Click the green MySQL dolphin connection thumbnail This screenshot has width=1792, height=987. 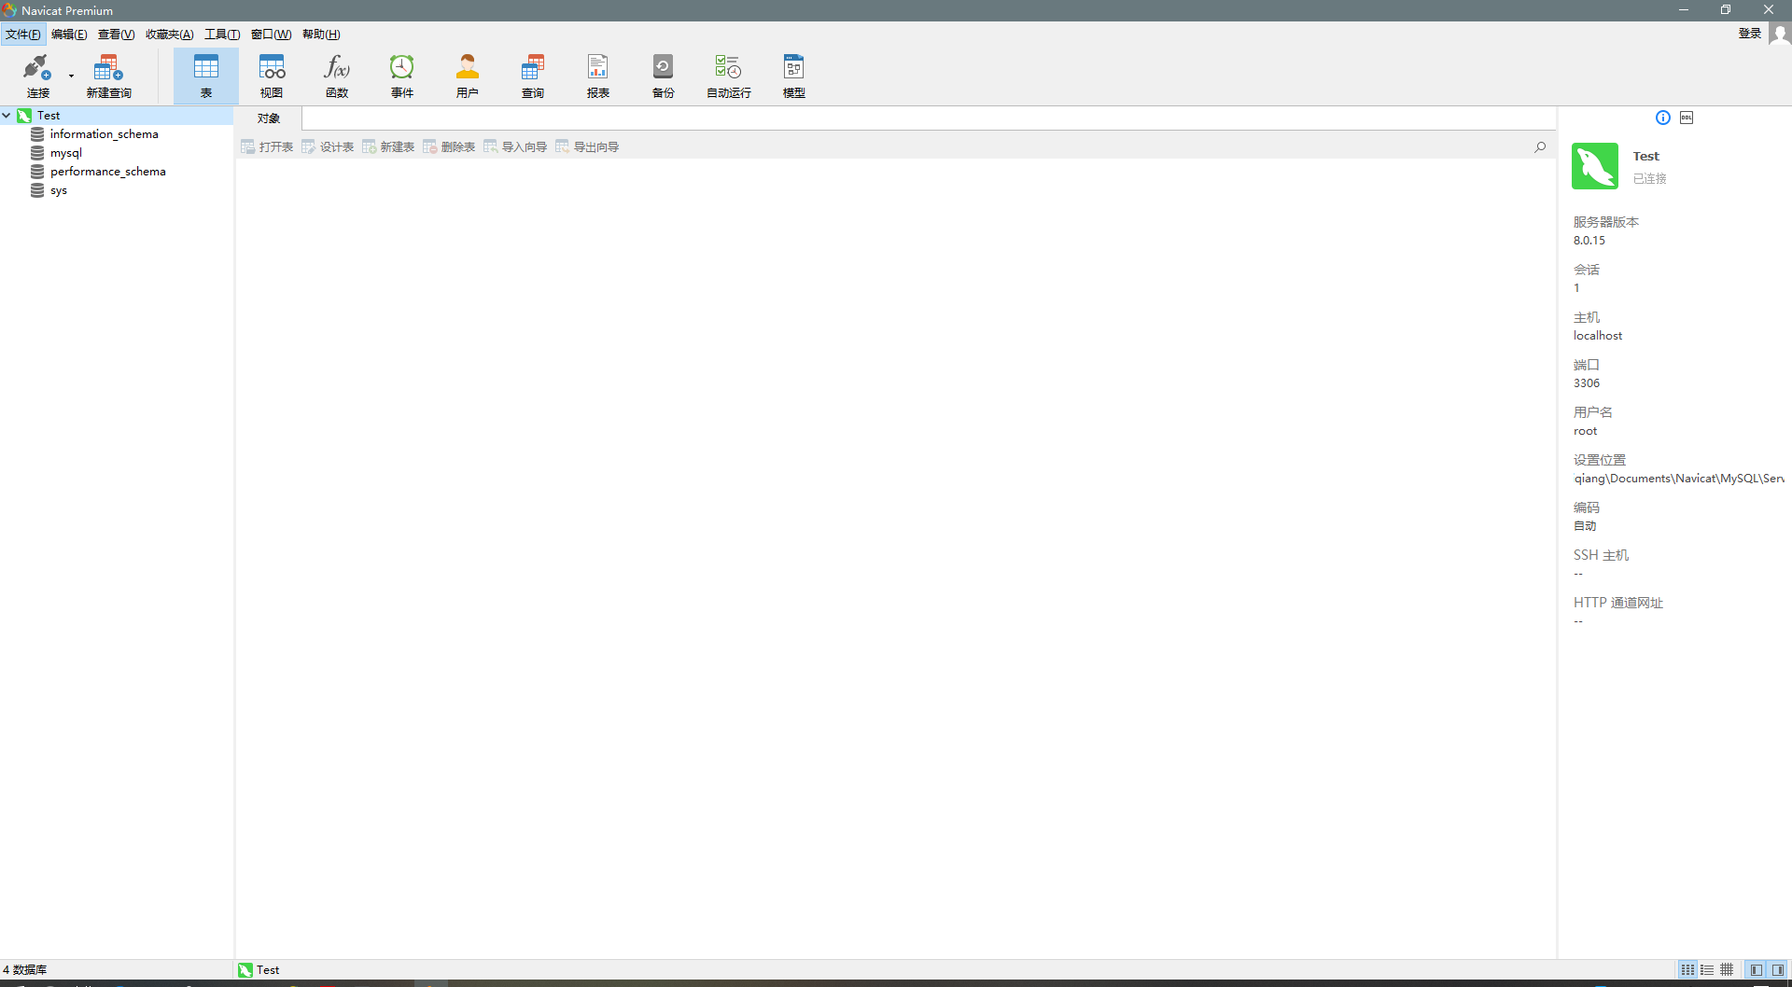point(1595,166)
